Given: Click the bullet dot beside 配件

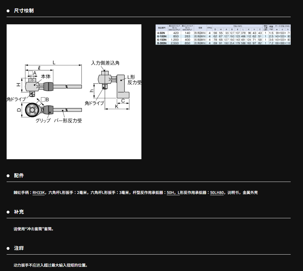Looking at the screenshot, I should pyautogui.click(x=8, y=176).
